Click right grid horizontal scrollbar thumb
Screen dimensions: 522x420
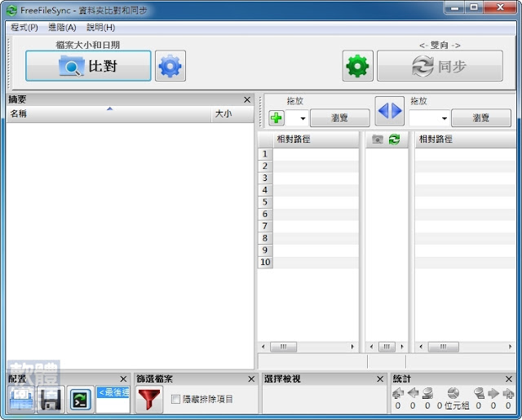tap(443, 347)
